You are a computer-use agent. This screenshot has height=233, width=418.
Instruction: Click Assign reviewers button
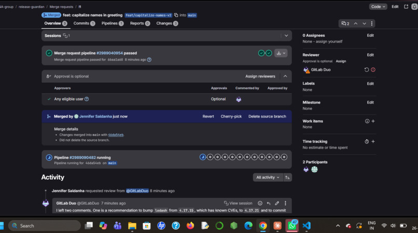coord(260,77)
